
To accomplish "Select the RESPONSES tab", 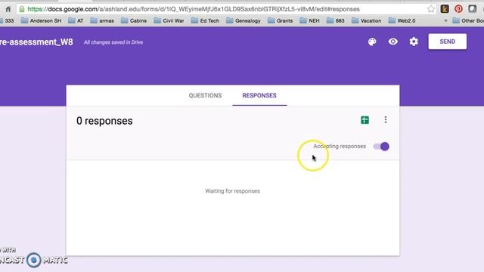I will [x=259, y=96].
